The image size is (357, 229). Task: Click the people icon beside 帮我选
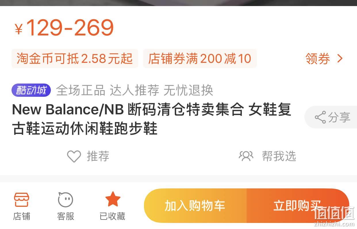[246, 156]
